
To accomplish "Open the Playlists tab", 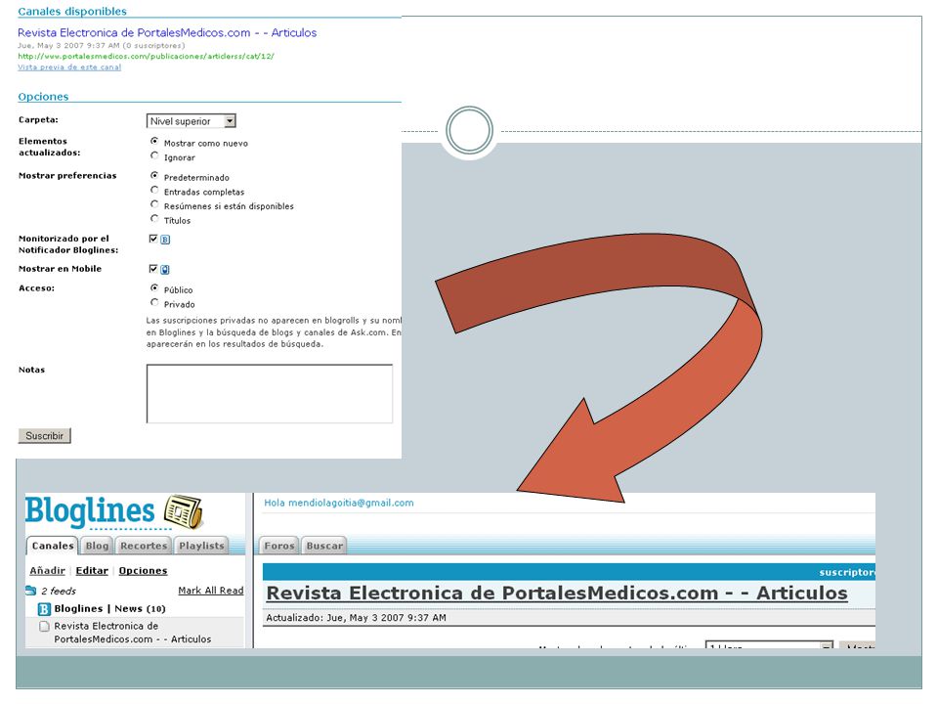I will 201,546.
